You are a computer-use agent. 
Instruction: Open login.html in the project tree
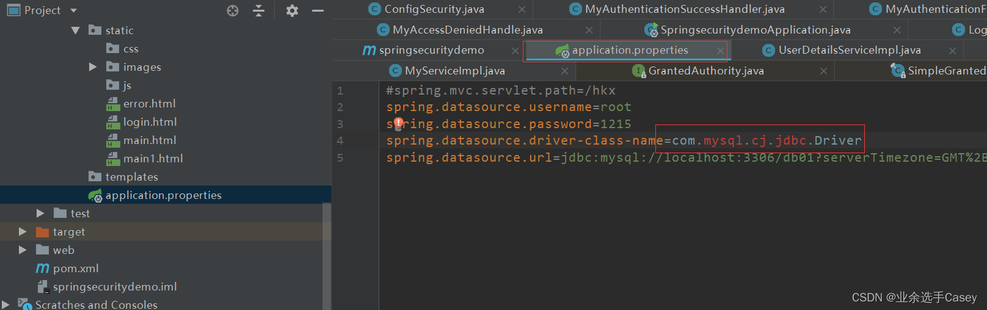tap(150, 122)
